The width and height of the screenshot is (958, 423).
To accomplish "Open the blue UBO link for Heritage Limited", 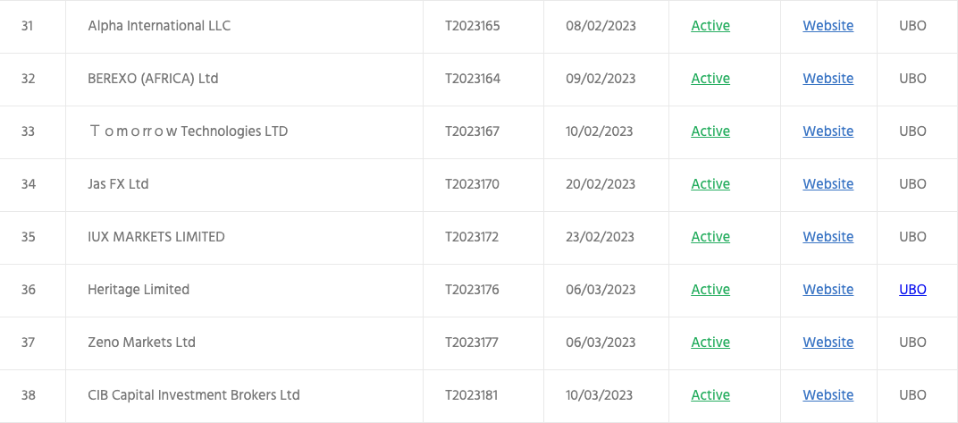I will 912,290.
